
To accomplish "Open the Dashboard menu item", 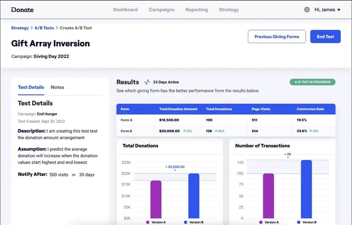I will click(125, 9).
